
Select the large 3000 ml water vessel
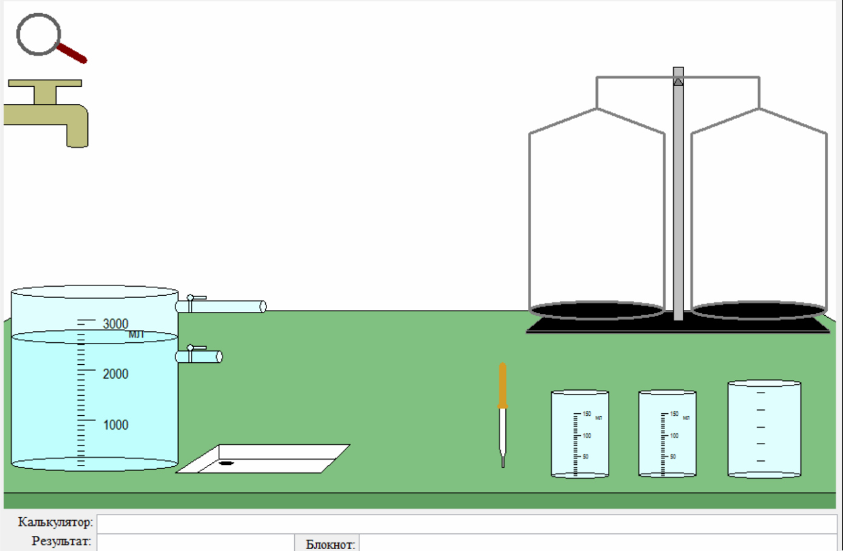click(x=94, y=379)
